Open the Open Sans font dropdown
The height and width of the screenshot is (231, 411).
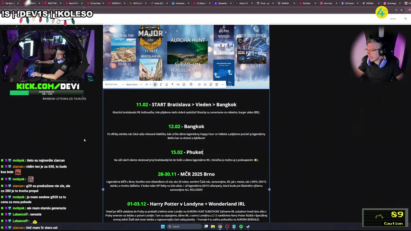[x=134, y=84]
